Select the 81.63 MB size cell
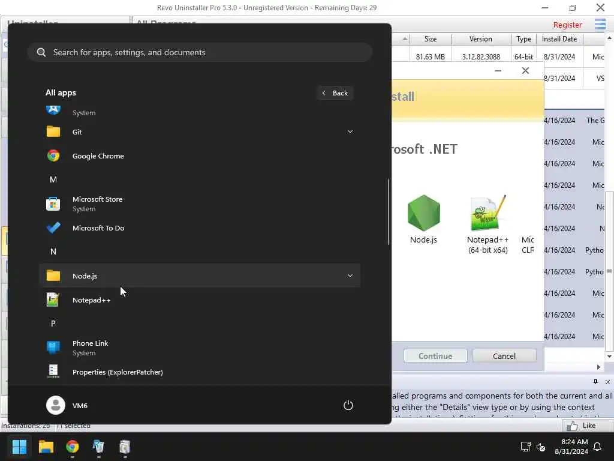Viewport: 614px width, 461px height. point(431,57)
